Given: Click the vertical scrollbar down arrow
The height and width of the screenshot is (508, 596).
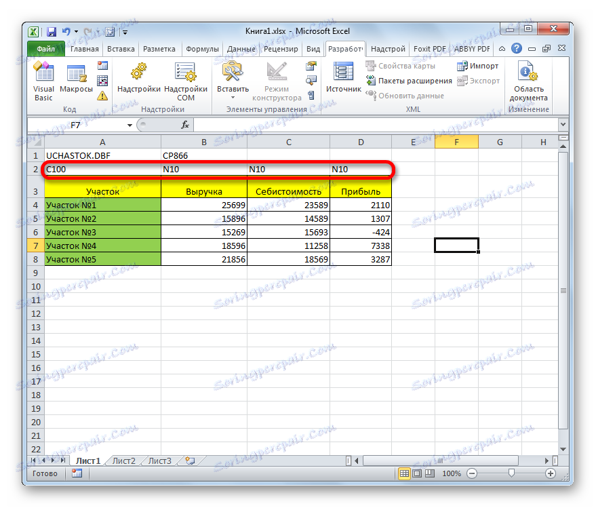Looking at the screenshot, I should [x=563, y=449].
